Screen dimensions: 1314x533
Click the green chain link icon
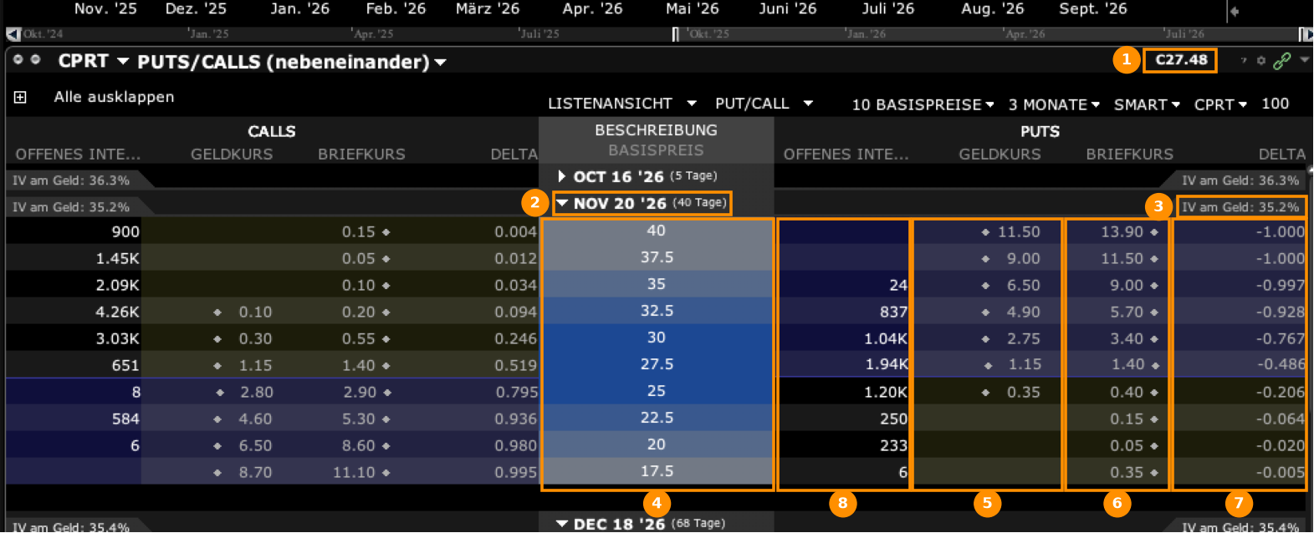(x=1281, y=61)
